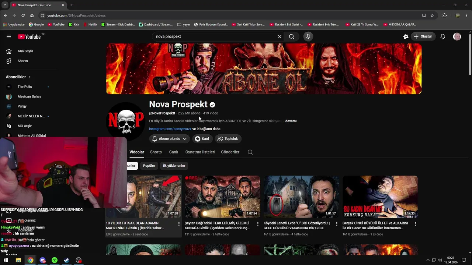
Task: Switch to the Canlı tab
Action: pos(174,152)
